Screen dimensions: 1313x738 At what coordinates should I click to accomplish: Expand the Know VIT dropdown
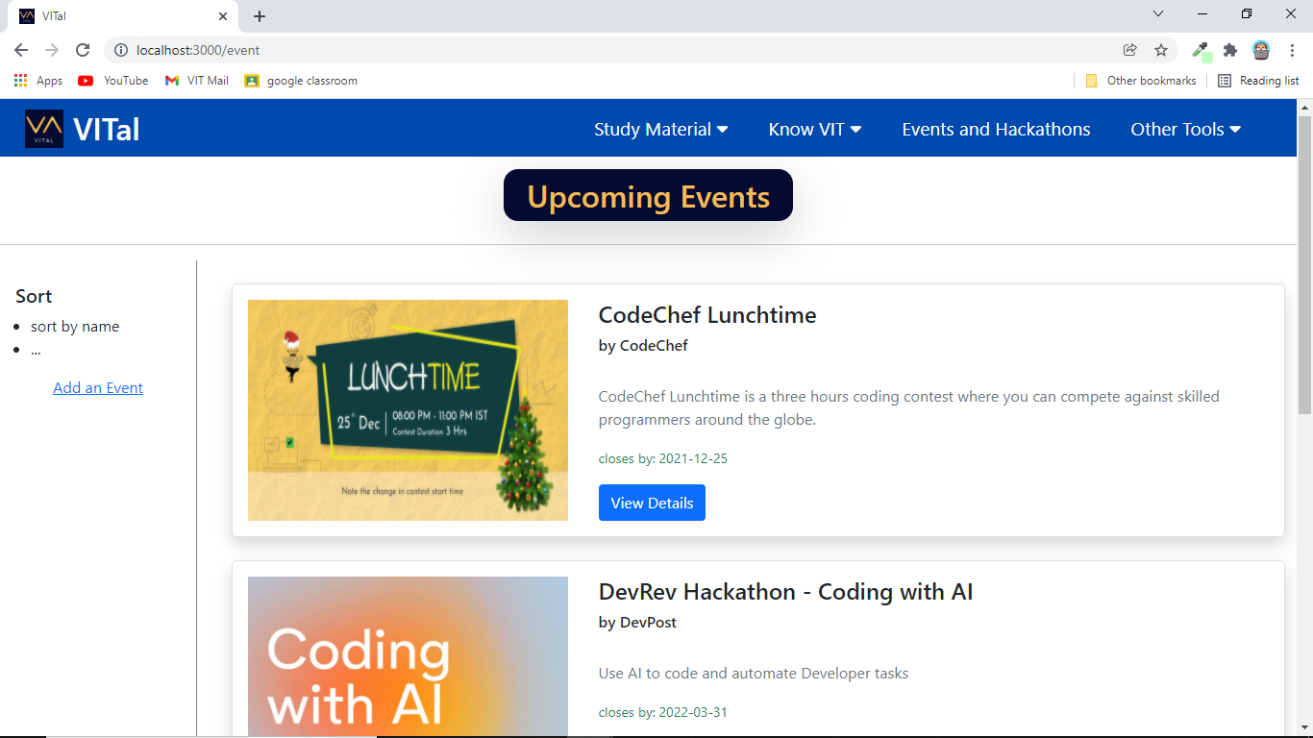[815, 130]
